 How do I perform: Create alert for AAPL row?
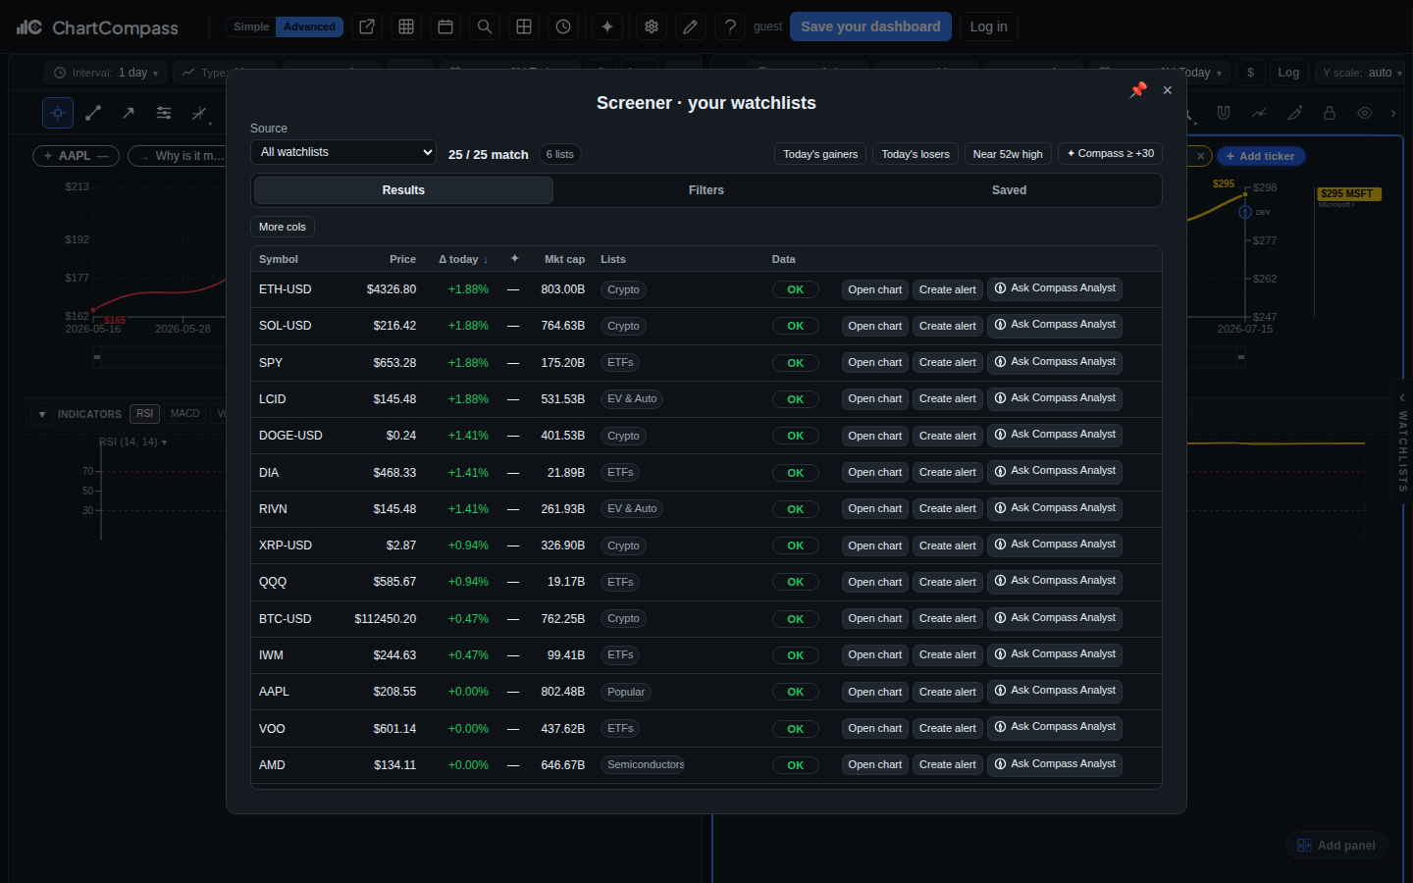point(947,692)
